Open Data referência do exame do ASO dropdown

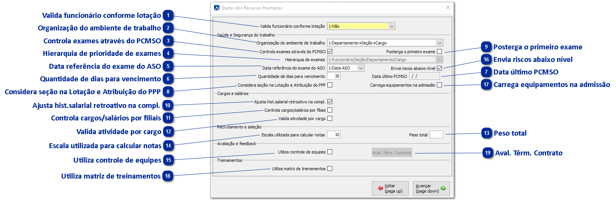point(361,68)
